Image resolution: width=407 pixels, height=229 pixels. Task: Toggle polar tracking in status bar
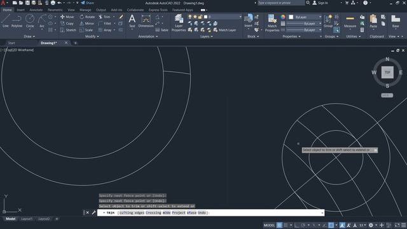click(303, 225)
